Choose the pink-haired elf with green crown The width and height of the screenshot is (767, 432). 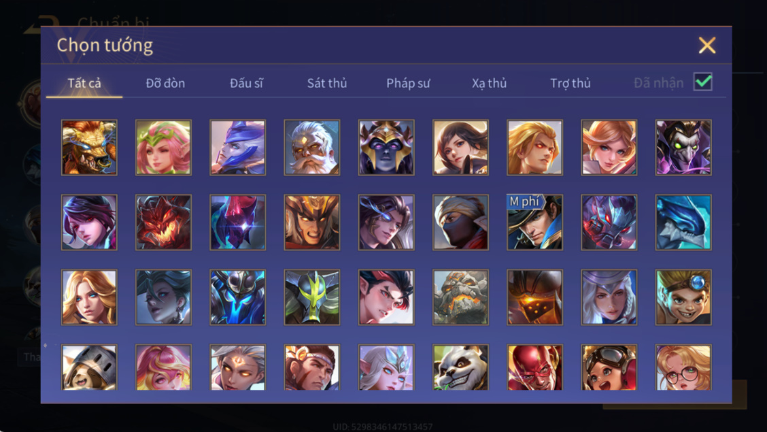163,147
